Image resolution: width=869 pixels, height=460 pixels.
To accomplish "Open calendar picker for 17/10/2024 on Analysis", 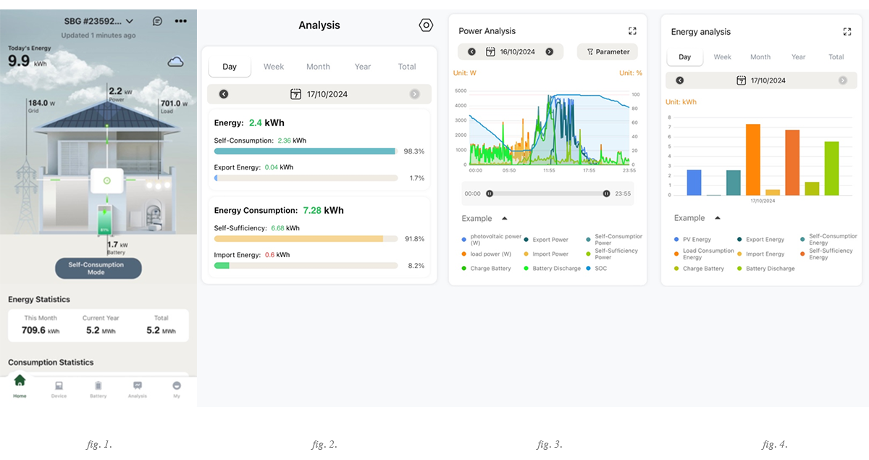I will pos(319,94).
